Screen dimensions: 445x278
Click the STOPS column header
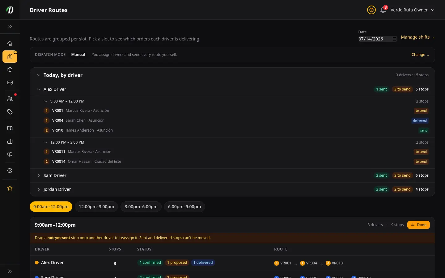[115, 249]
